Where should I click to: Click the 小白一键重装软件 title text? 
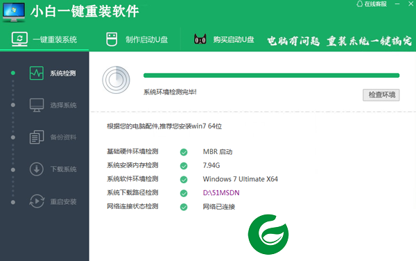(x=85, y=11)
